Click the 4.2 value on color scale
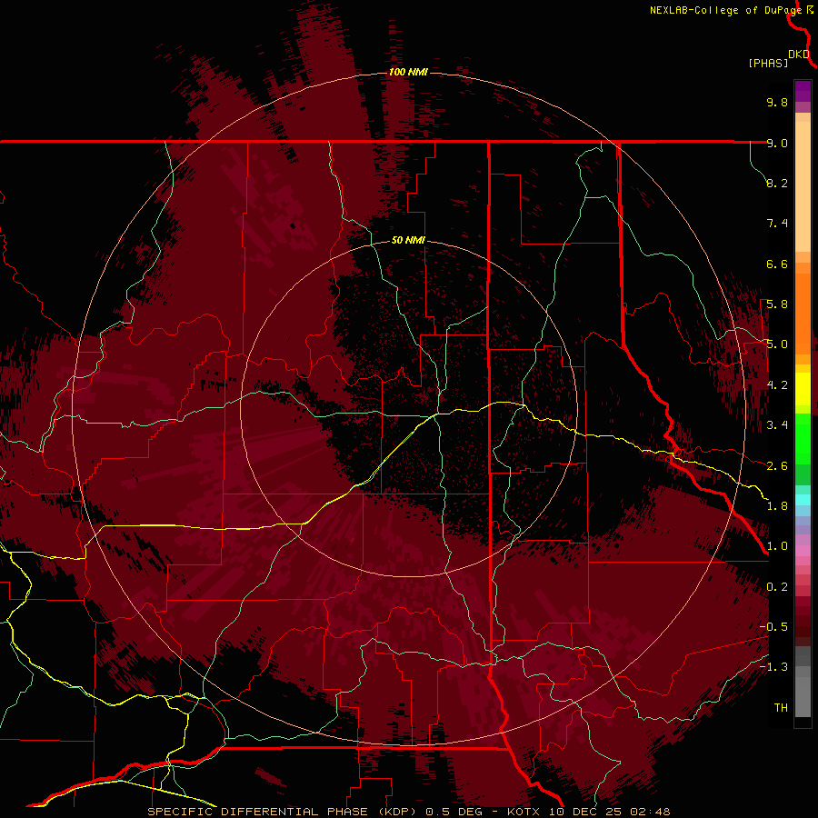Viewport: 818px width, 818px height. [777, 385]
